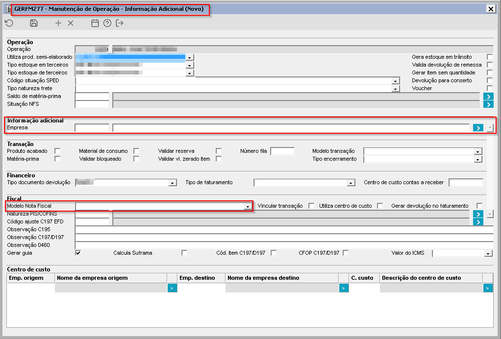Check Gerar devolução no faturamento

[479, 206]
